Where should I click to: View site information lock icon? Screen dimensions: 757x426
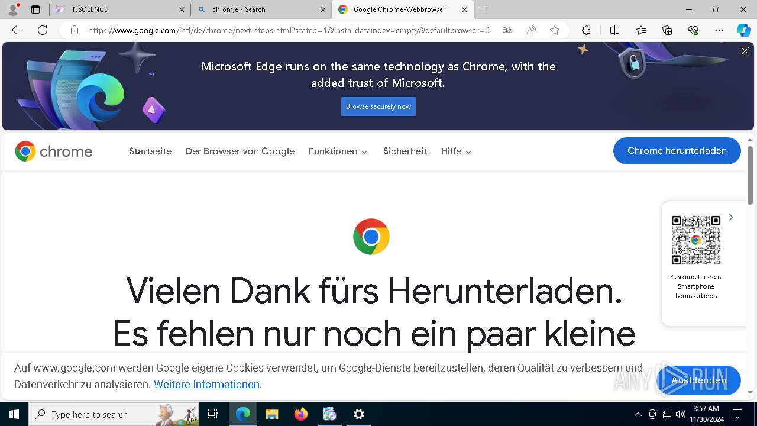click(x=75, y=30)
